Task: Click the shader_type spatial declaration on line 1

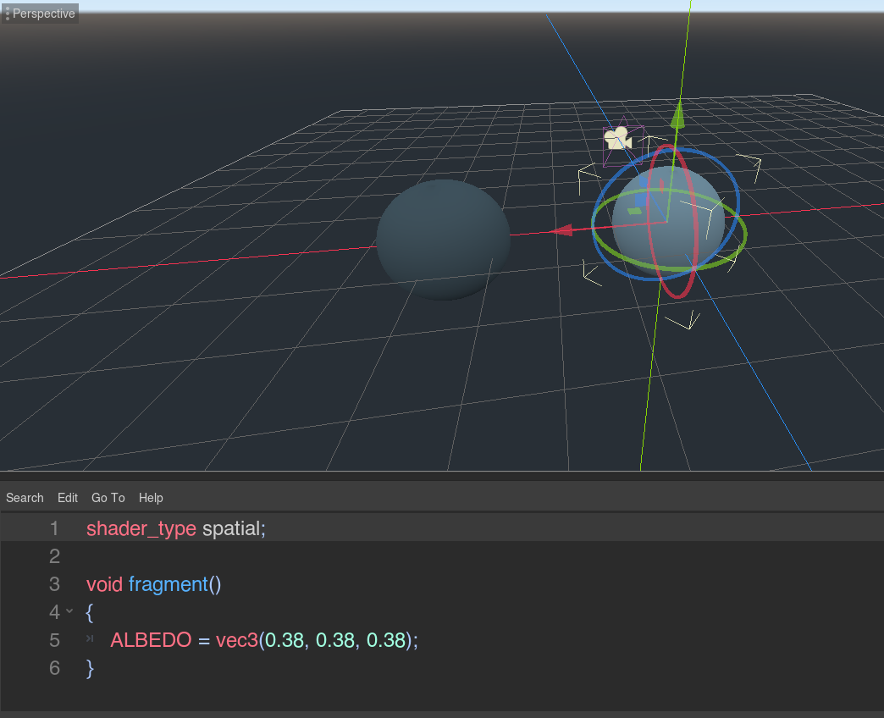Action: 174,528
